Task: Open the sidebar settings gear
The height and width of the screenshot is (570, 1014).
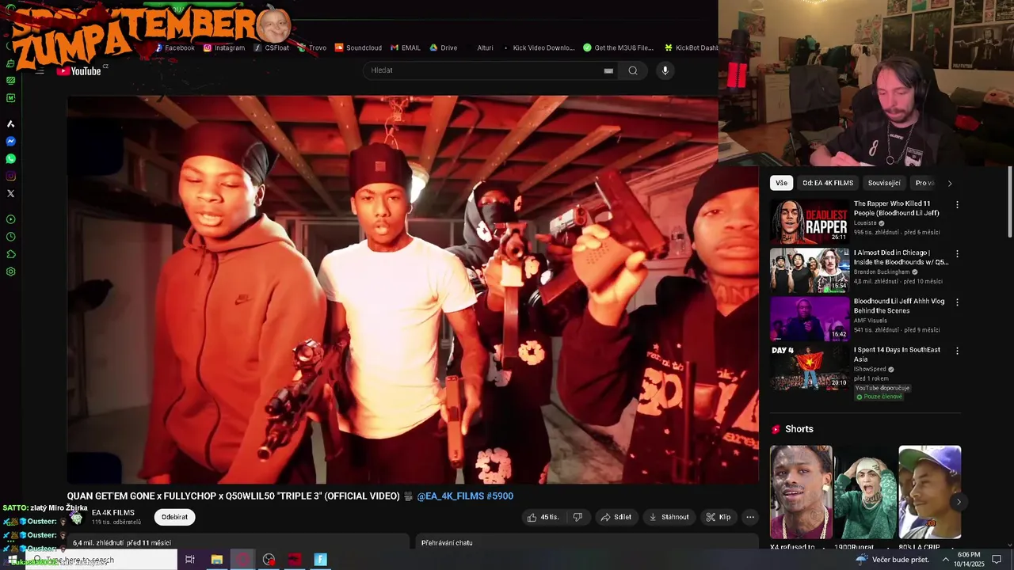Action: pos(10,272)
